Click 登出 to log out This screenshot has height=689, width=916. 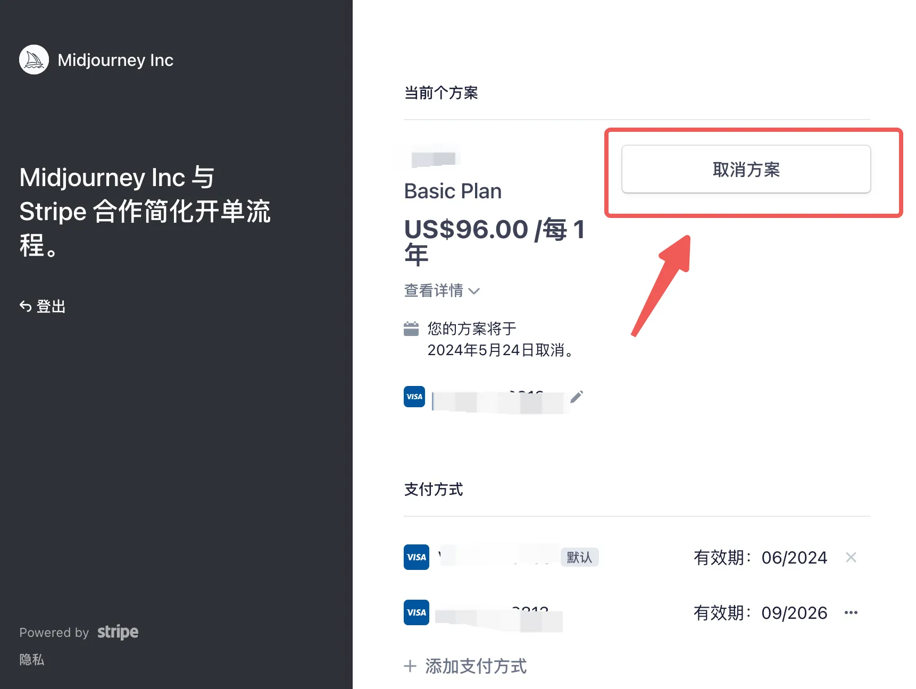point(51,306)
